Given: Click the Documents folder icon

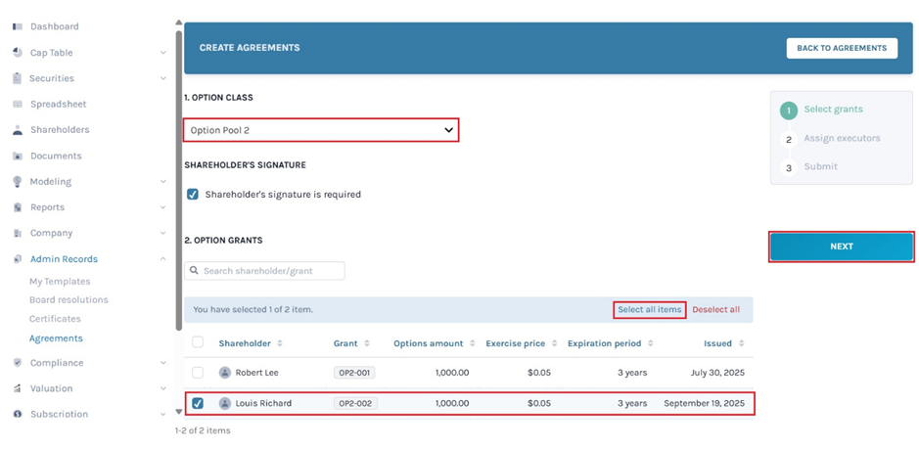Looking at the screenshot, I should [x=18, y=156].
